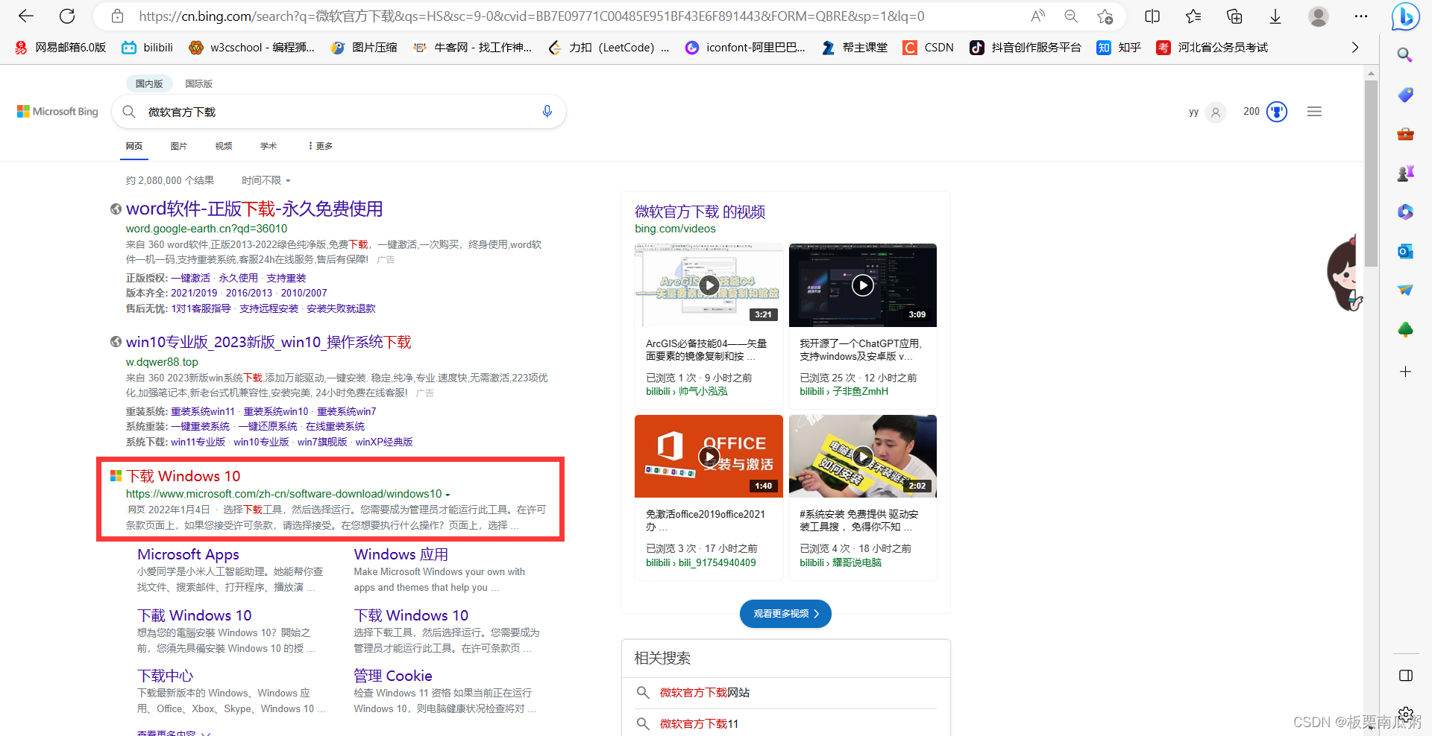The height and width of the screenshot is (736, 1432).
Task: Open sidebar tools briefcase icon
Action: click(1405, 134)
